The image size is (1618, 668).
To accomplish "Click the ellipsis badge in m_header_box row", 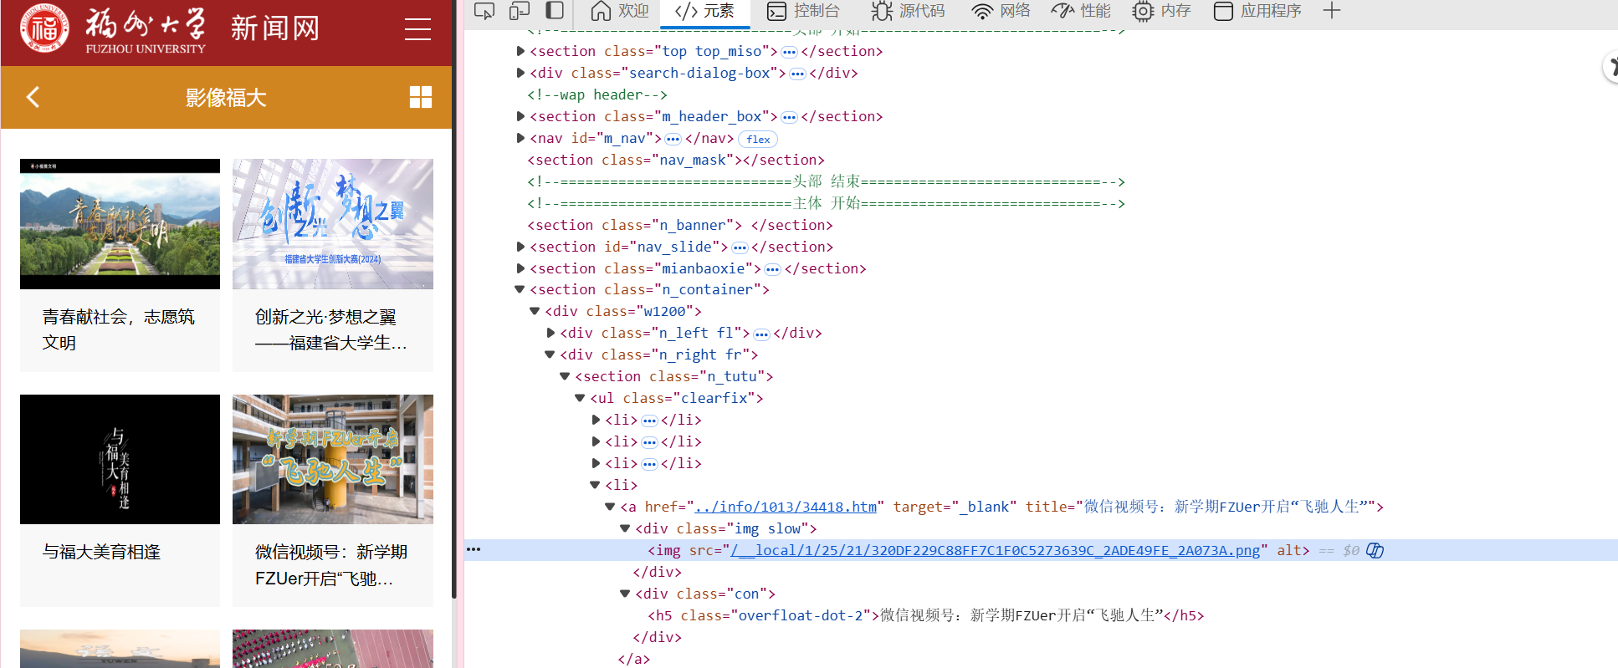I will [789, 117].
